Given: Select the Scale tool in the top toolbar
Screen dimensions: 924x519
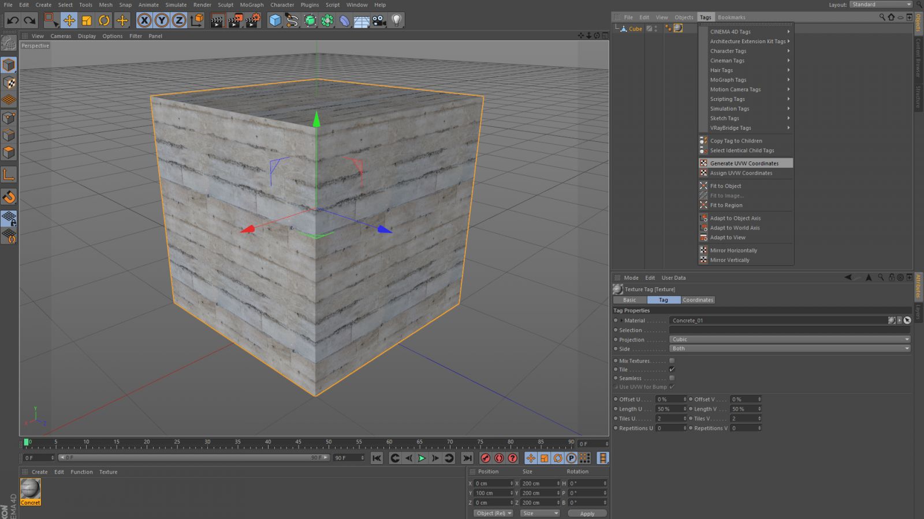Looking at the screenshot, I should coord(87,21).
